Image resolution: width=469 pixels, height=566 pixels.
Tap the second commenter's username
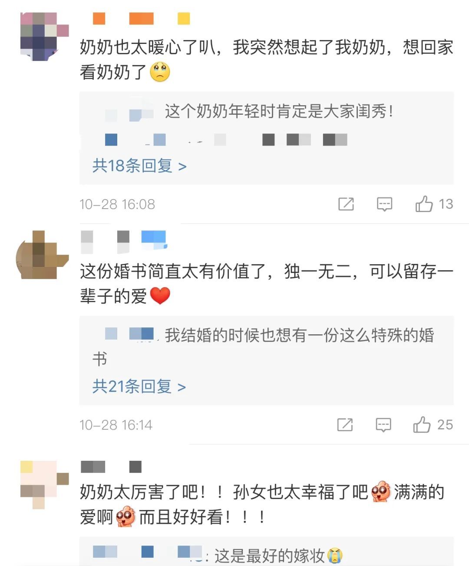coord(124,242)
